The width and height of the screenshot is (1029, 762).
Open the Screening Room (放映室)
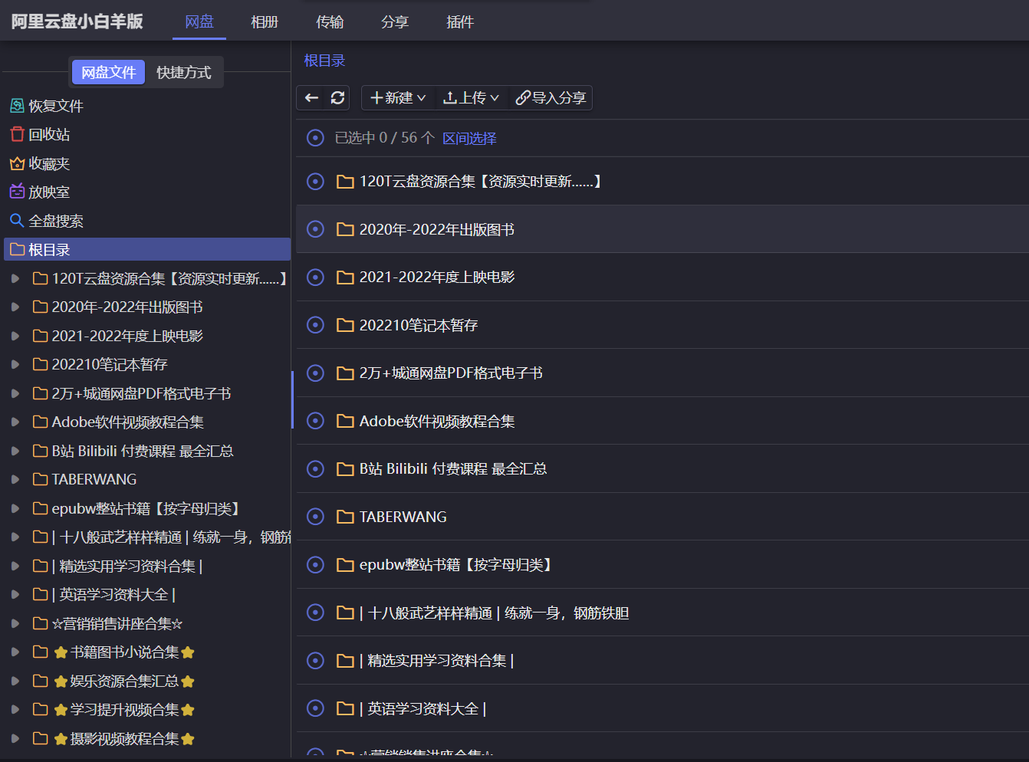click(48, 192)
